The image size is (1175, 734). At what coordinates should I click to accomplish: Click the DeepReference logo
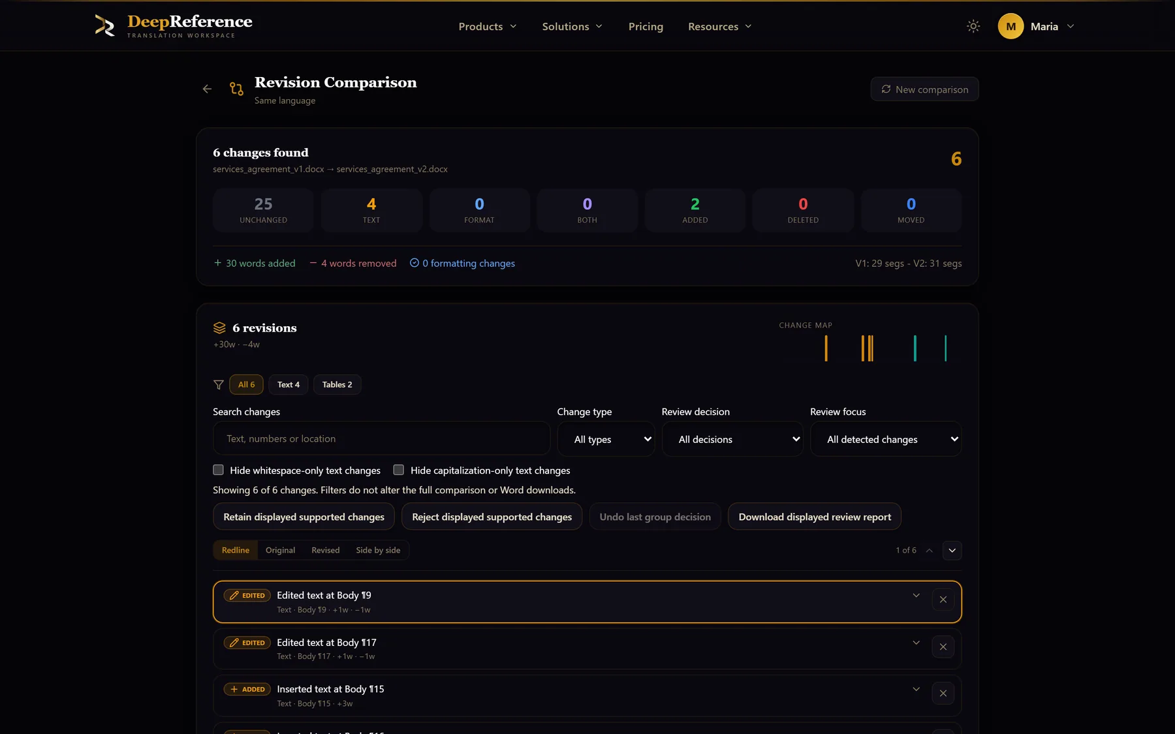pos(173,26)
